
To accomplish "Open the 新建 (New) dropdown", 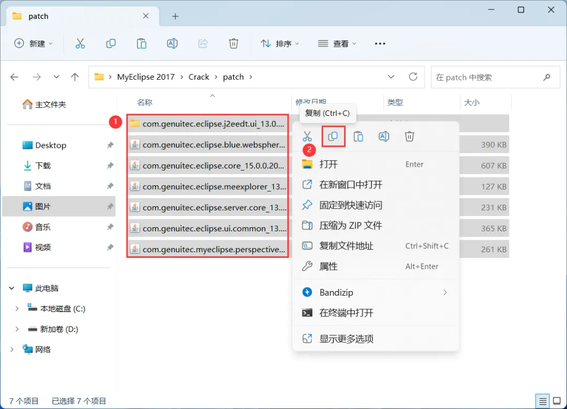I will click(x=33, y=44).
